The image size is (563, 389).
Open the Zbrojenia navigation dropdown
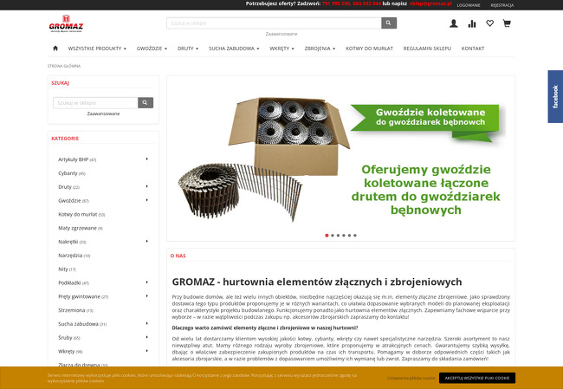[x=320, y=49]
